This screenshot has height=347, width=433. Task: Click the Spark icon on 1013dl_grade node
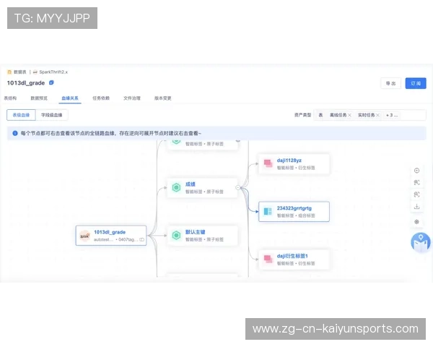(x=84, y=236)
